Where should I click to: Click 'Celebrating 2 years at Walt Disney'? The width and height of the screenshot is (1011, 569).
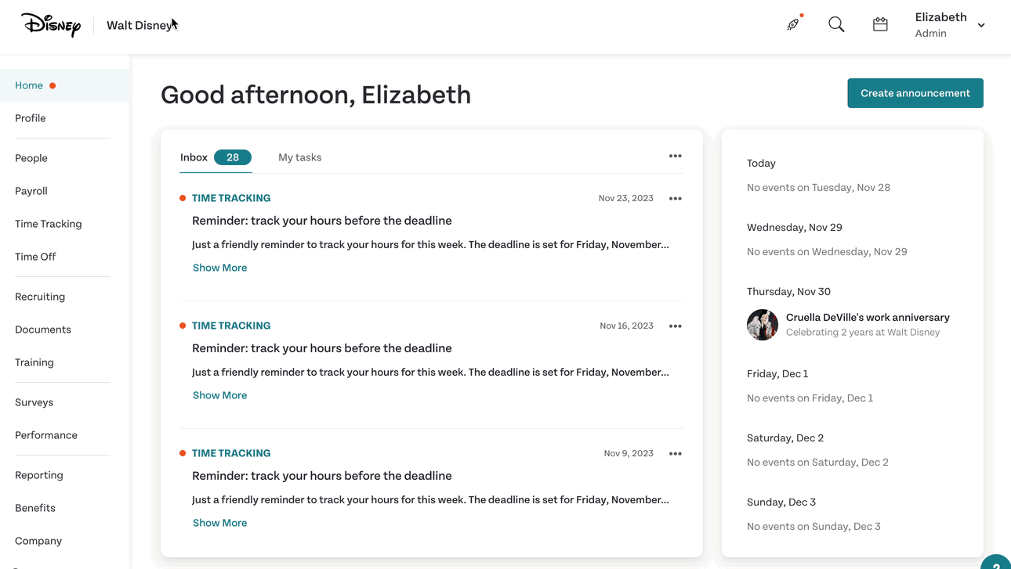[x=863, y=332]
